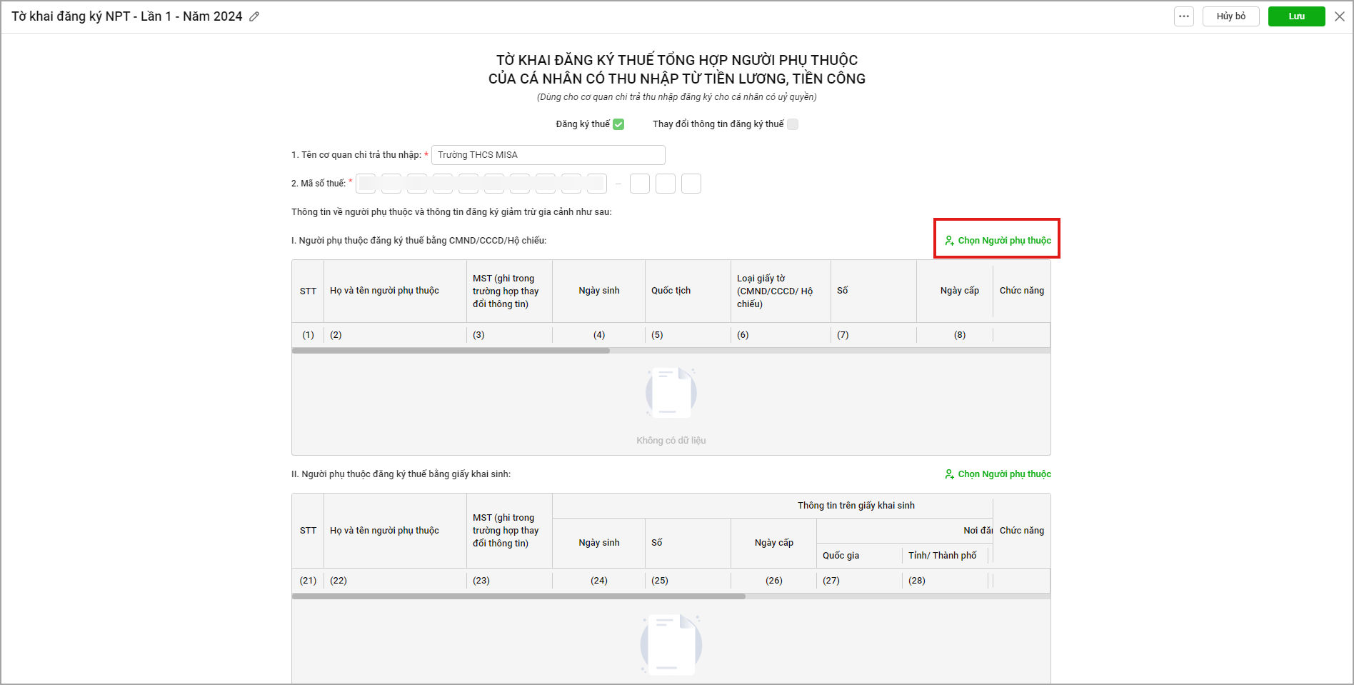
Task: Click the first Mã số thuế digit box
Action: (x=366, y=184)
